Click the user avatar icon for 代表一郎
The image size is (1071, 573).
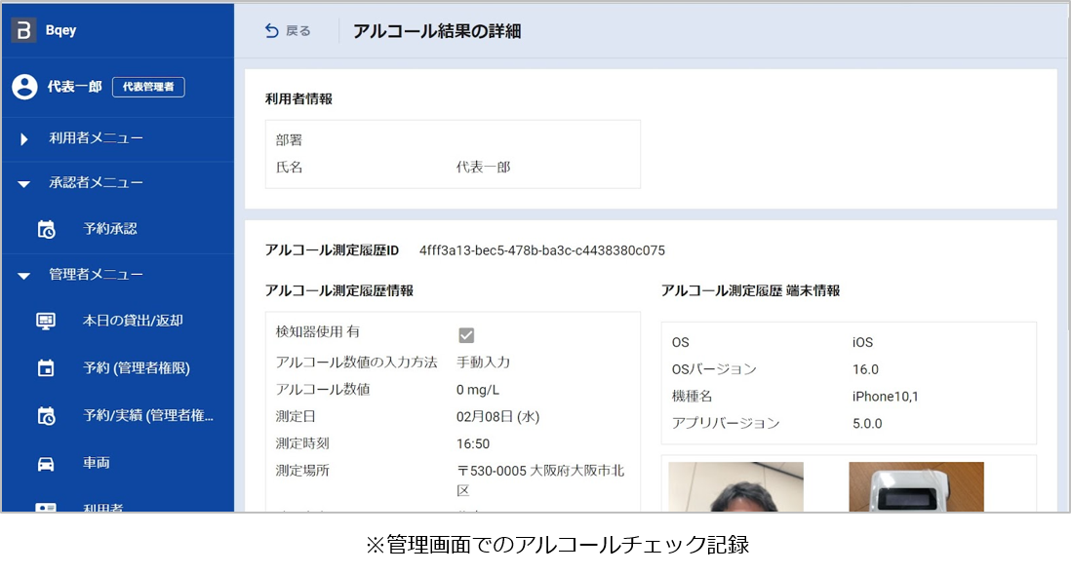point(24,87)
